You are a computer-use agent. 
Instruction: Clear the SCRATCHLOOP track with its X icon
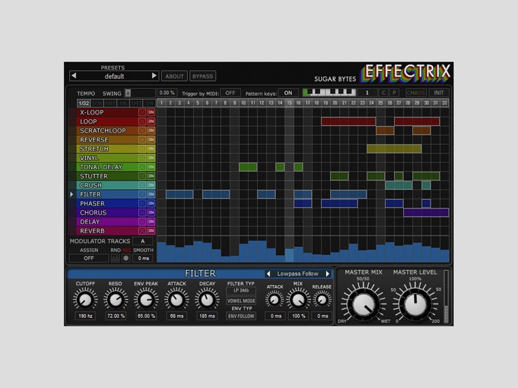click(142, 130)
